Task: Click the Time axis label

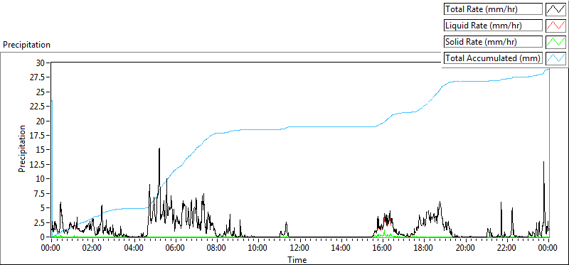Action: pos(297,260)
